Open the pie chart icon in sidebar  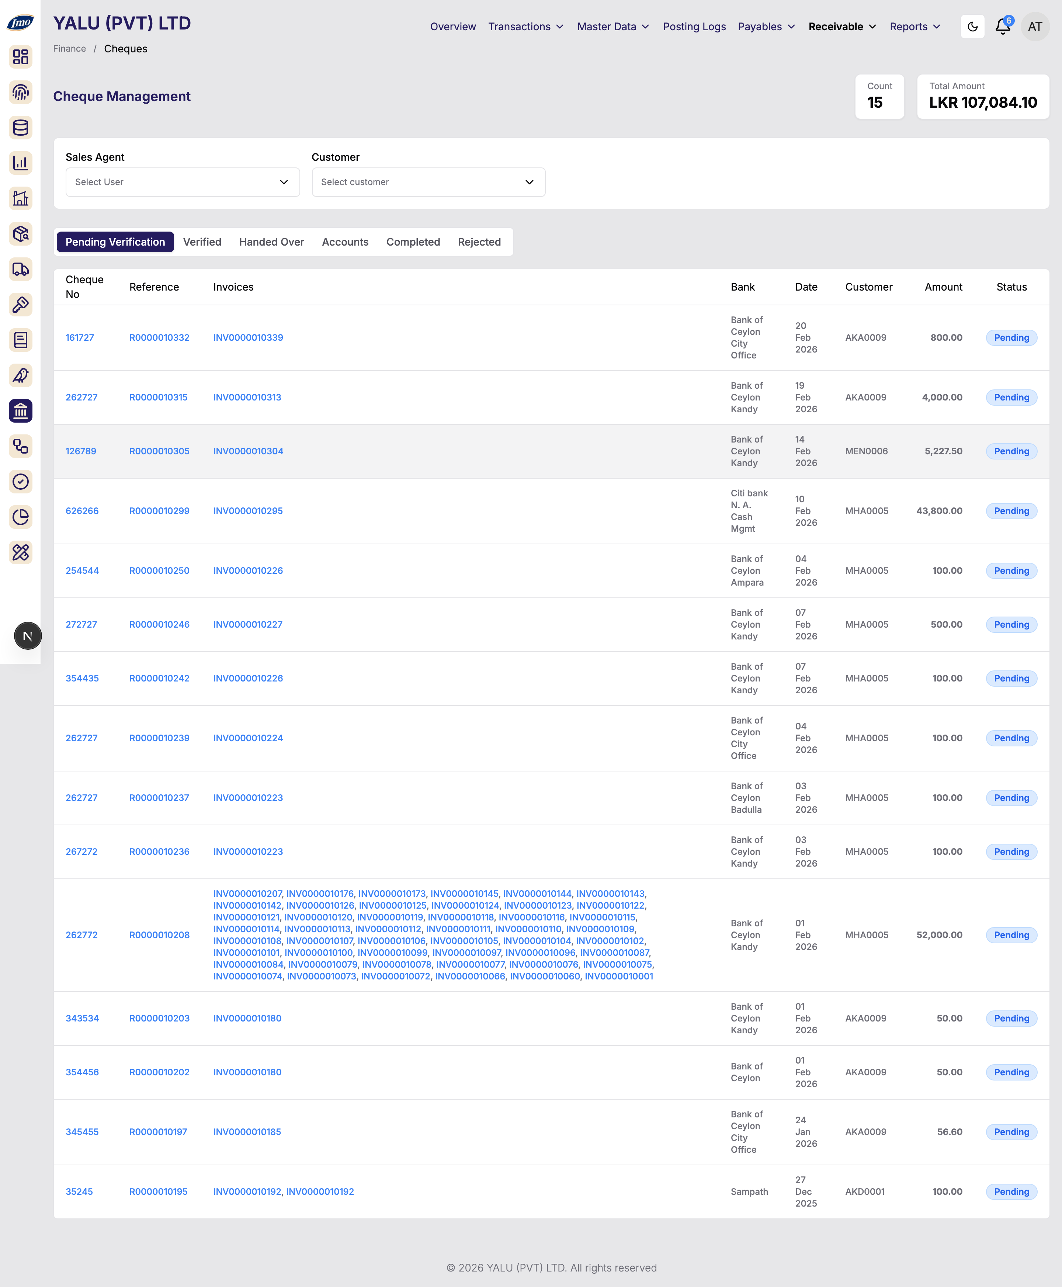21,517
